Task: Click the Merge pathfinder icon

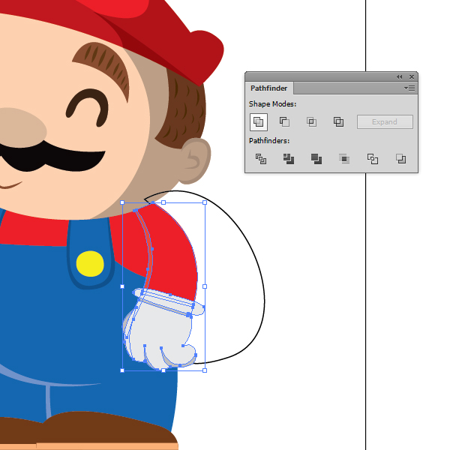Action: (x=316, y=158)
